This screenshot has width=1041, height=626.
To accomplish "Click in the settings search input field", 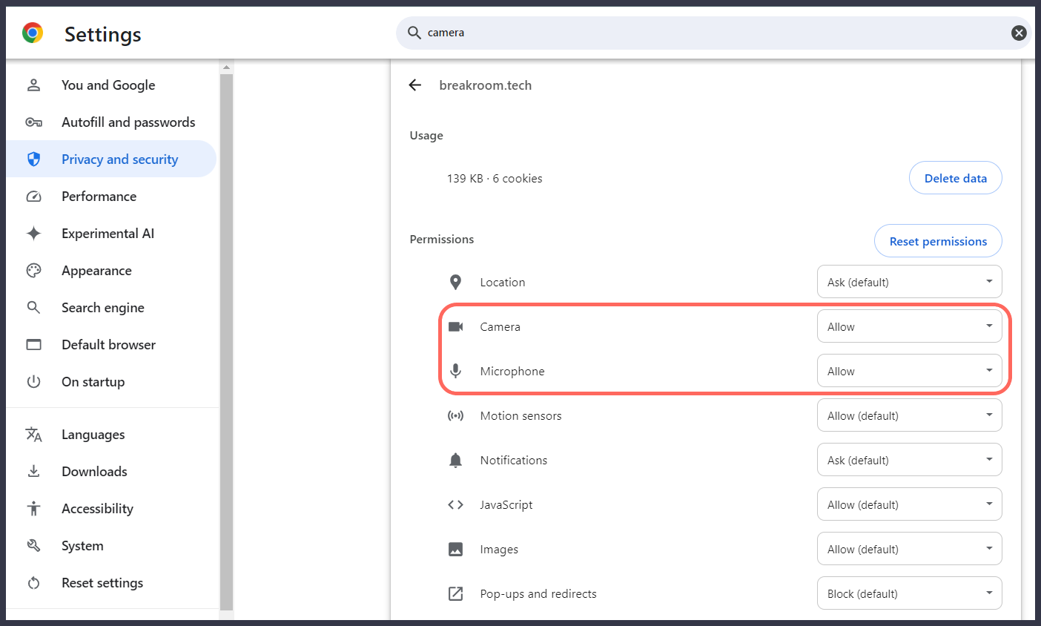I will tap(713, 33).
